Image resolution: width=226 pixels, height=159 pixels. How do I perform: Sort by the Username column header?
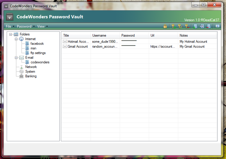(x=105, y=35)
